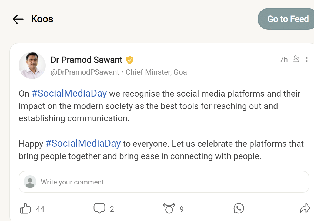
Task: Re-Koo the post using the Re-Koo icon
Action: 169,209
